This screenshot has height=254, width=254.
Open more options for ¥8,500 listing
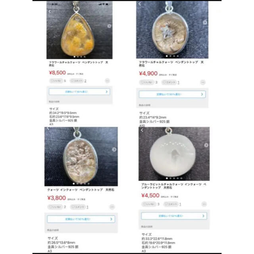point(107,81)
